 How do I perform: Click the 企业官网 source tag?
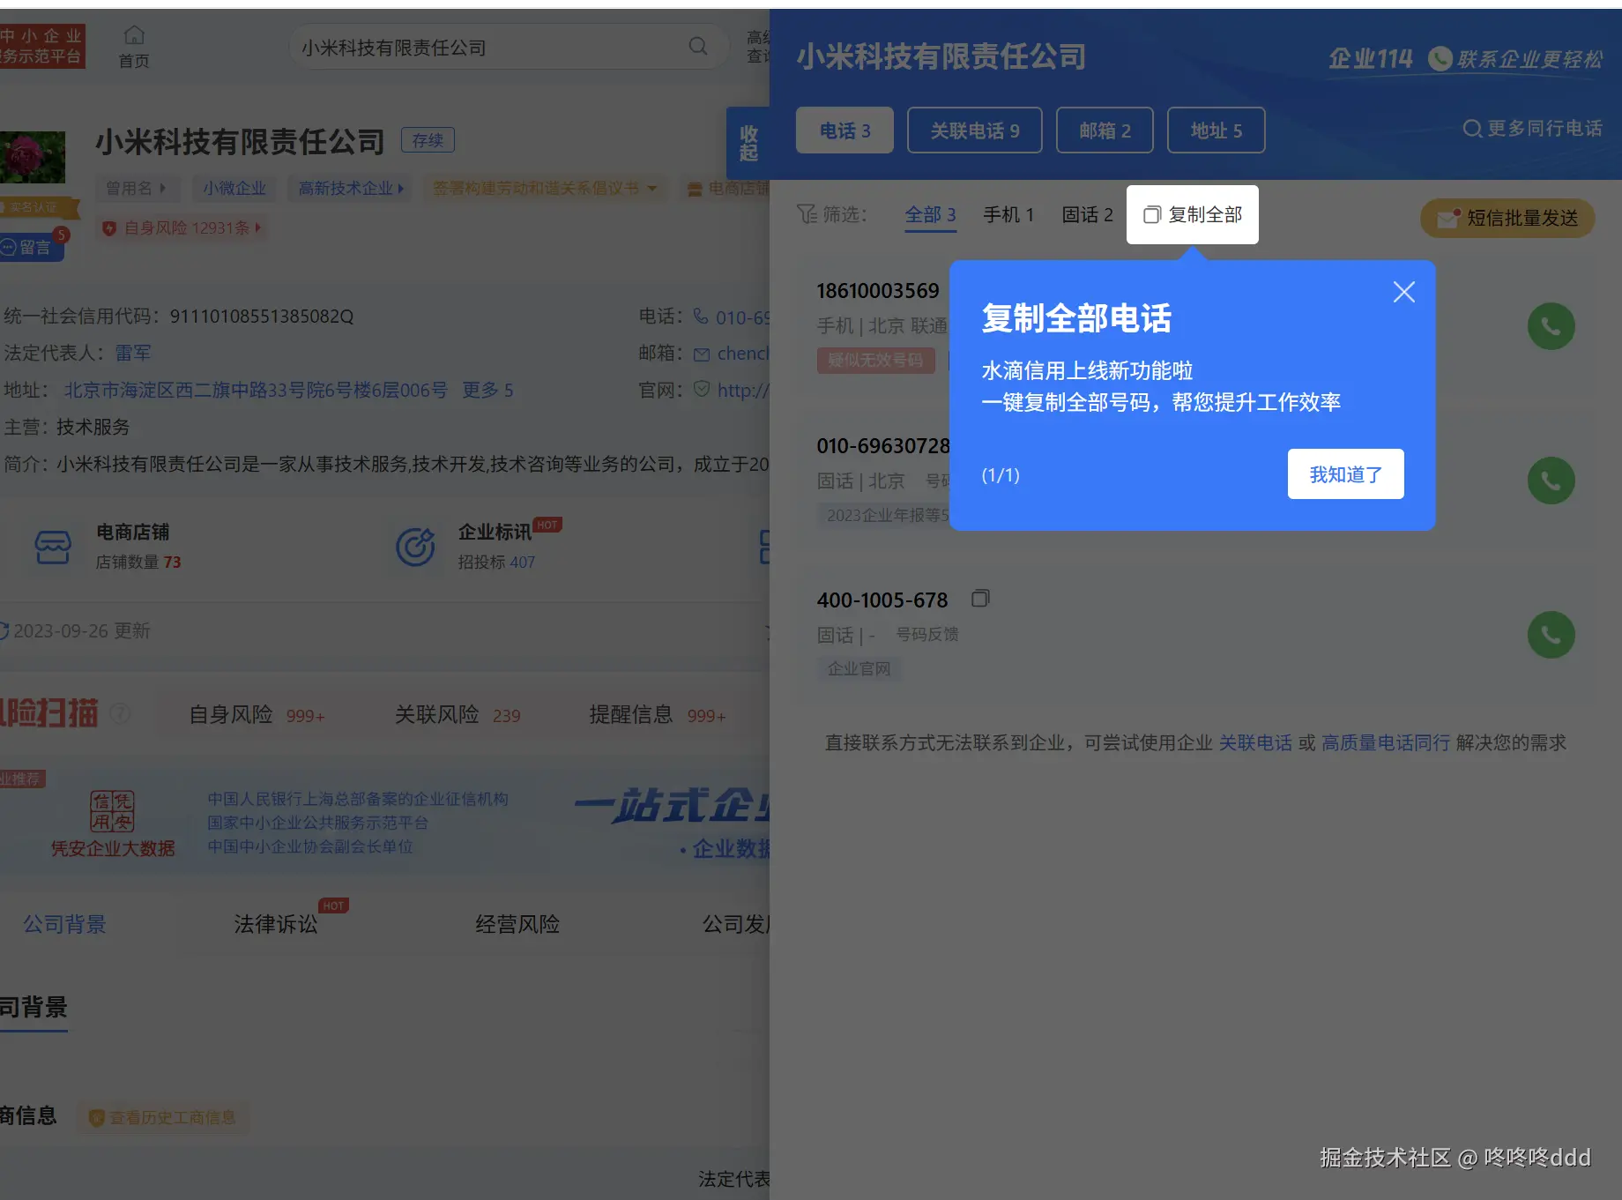click(x=859, y=668)
